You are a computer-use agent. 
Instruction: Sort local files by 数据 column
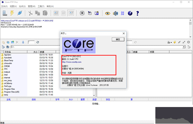[x=47, y=52]
